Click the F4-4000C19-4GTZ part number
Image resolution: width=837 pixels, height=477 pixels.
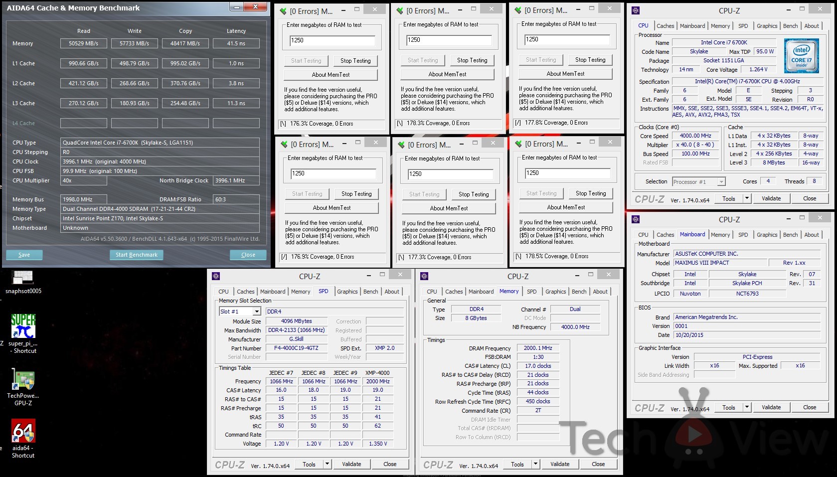click(296, 348)
